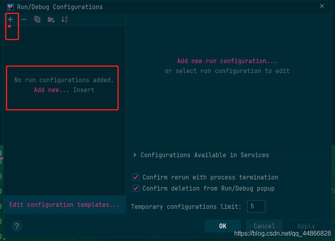335x241 pixels.
Task: Toggle Confirm deletion from Run/Debug popup
Action: click(136, 188)
